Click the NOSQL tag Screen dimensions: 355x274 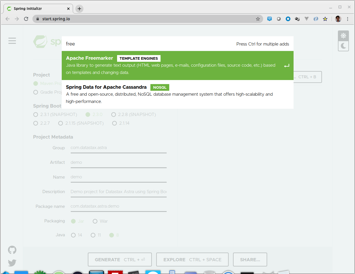160,87
